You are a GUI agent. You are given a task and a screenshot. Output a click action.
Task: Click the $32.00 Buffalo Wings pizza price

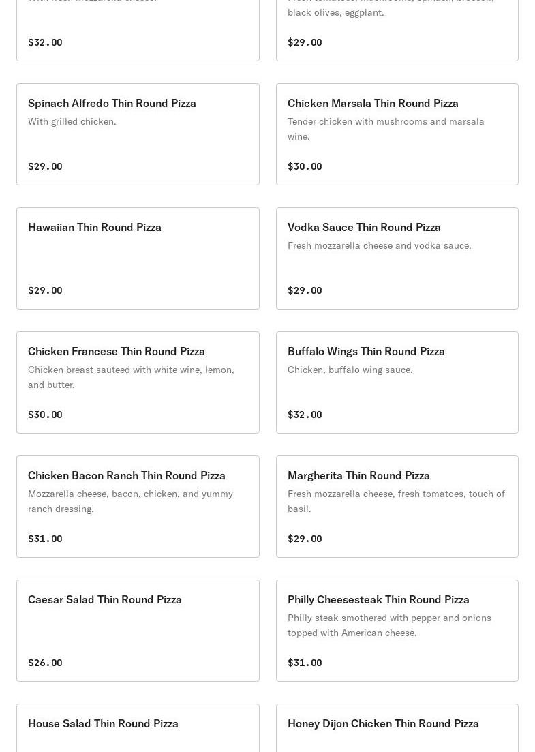305,415
